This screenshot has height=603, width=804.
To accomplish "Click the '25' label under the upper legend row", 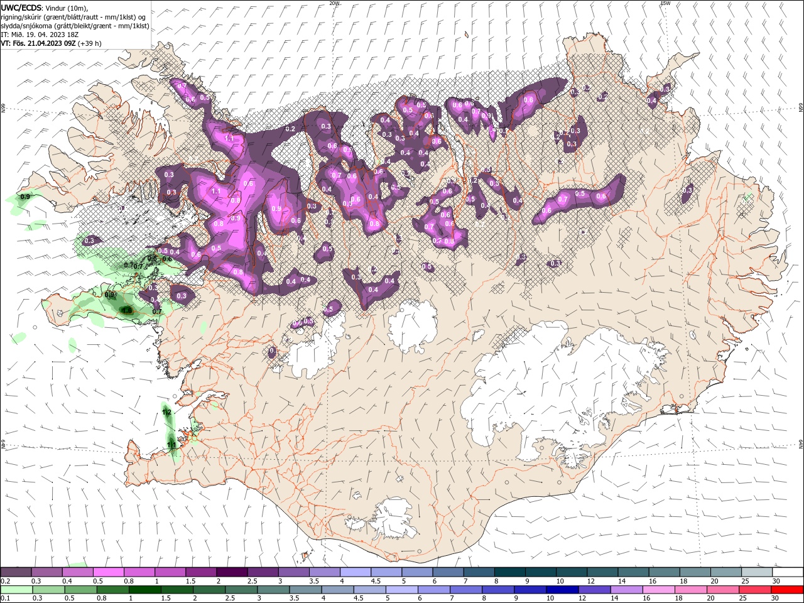I will (x=745, y=581).
